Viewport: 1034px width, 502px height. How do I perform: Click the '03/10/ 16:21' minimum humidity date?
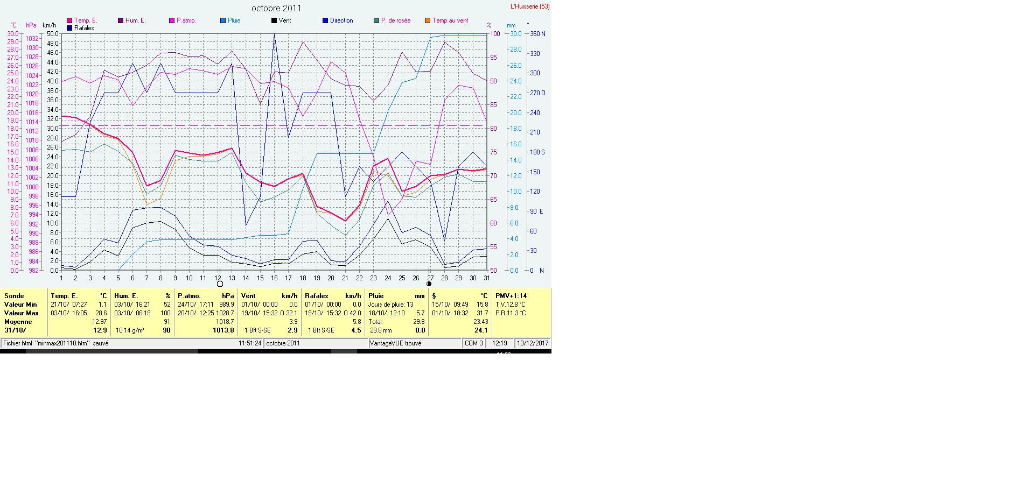point(132,305)
